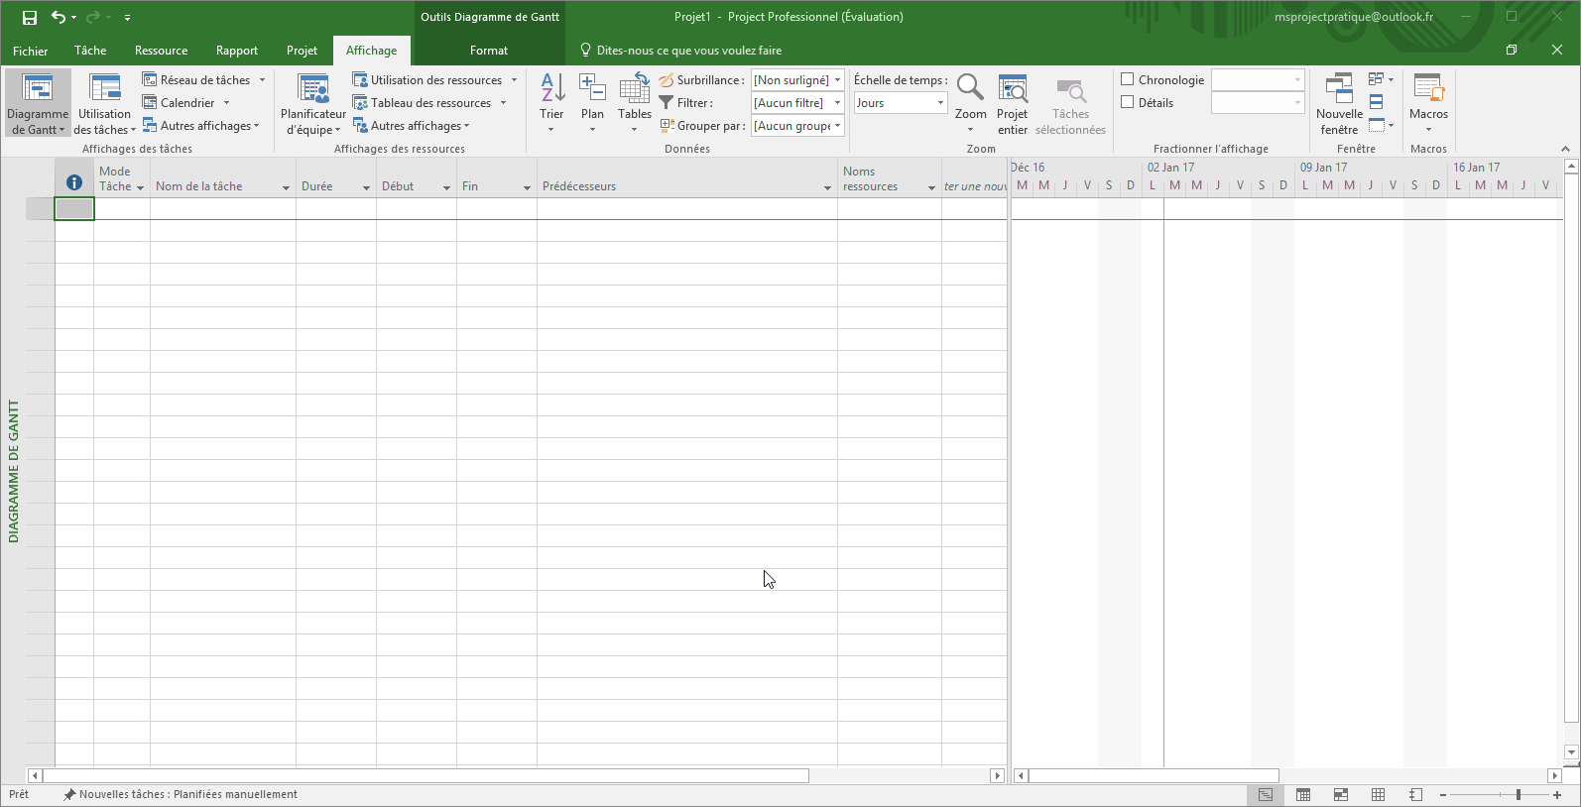Open the Durée column filter arrow
Image resolution: width=1581 pixels, height=807 pixels.
point(366,187)
